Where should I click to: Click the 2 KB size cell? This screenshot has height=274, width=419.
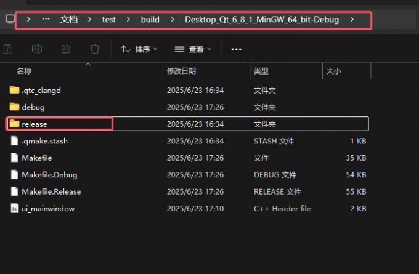point(358,209)
